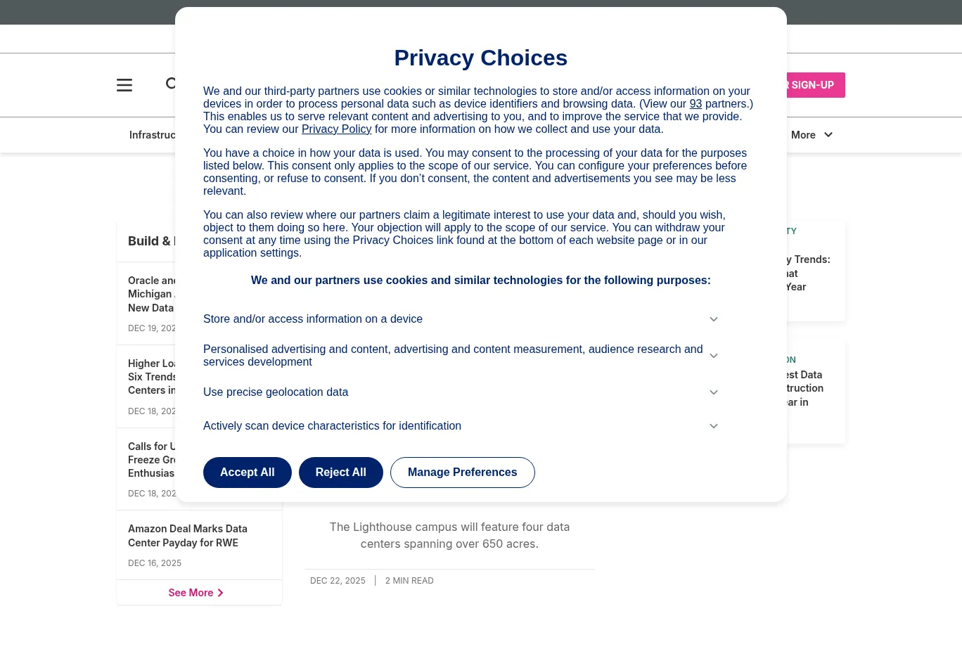Click the Reject All button

coord(340,472)
